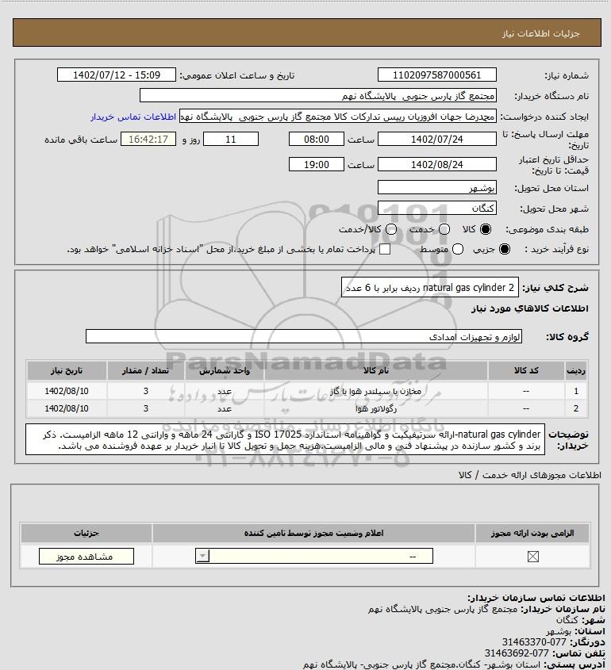Viewport: 611px width, 670px height.
Task: Click the need number field 1102097587000561
Action: [437, 75]
